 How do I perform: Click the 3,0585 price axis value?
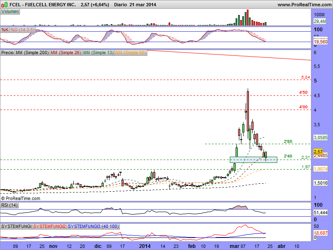321,137
